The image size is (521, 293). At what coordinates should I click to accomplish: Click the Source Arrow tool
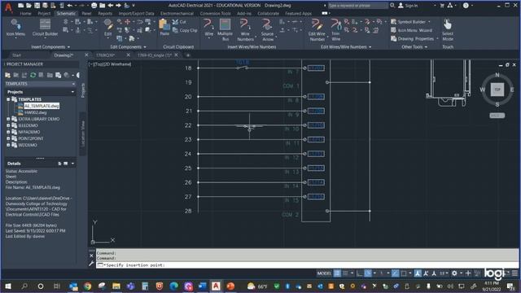[267, 30]
